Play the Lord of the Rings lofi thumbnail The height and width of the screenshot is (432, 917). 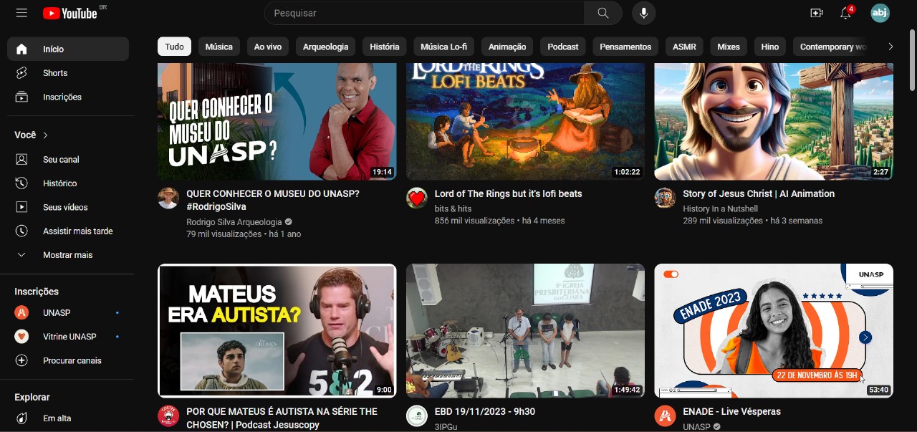[525, 121]
